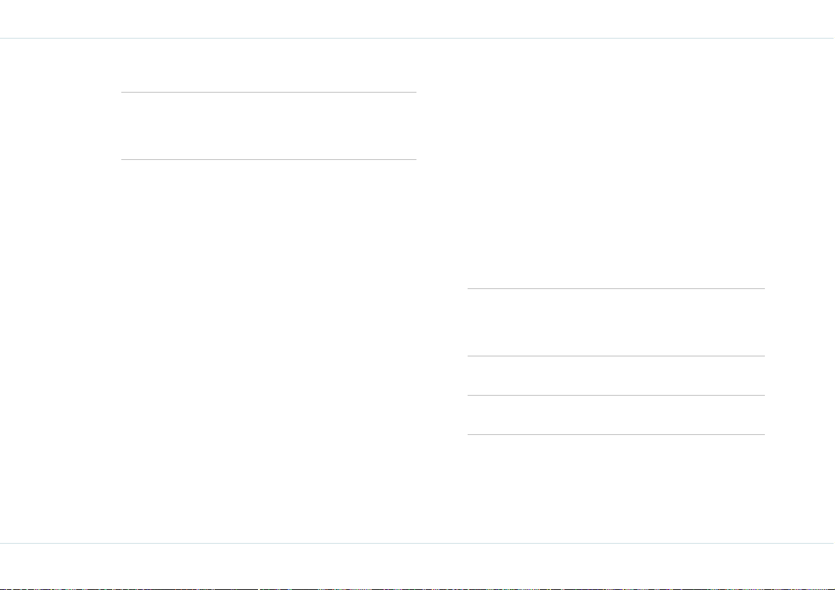
Task: Click the blank gutter between the two columns
Action: click(x=442, y=290)
